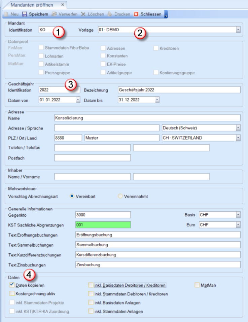Click the Inhaber Vorname input field
Viewport: 248px width, 322px height.
tap(171, 177)
